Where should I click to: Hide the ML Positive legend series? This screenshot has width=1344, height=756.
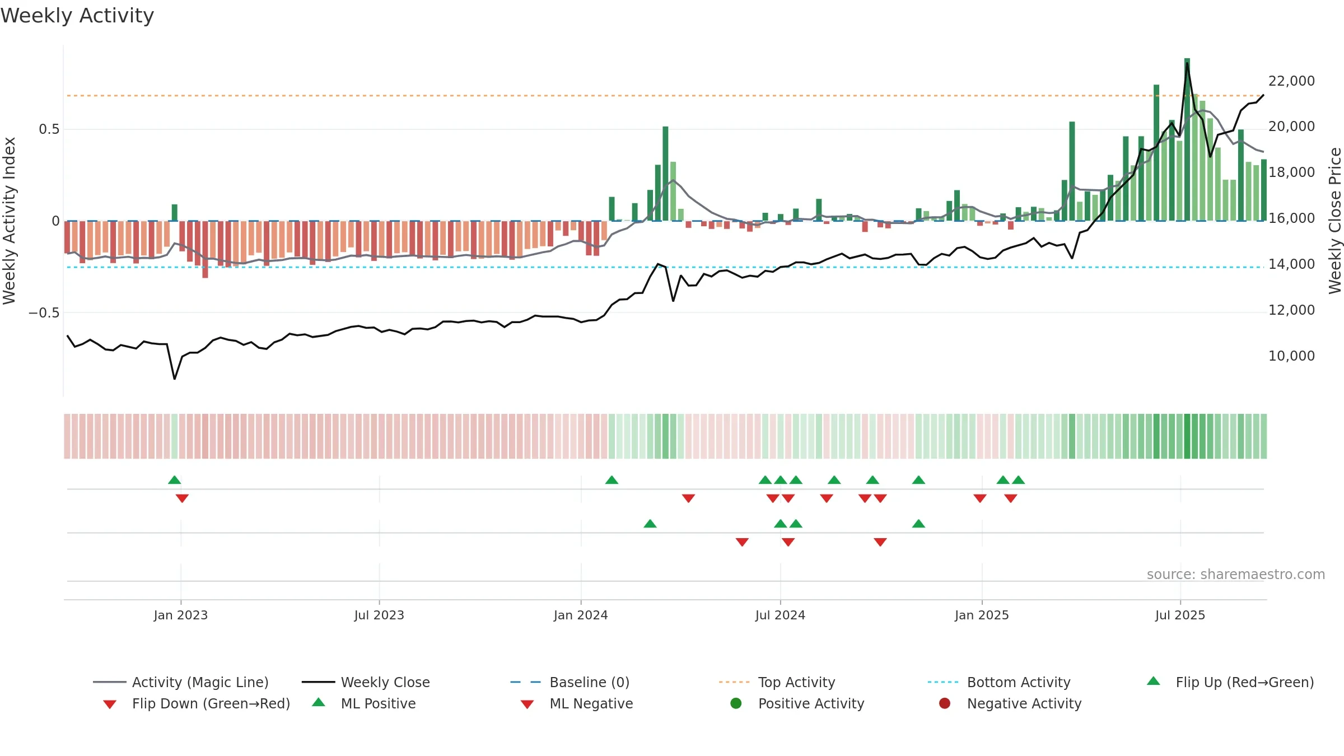click(x=364, y=703)
